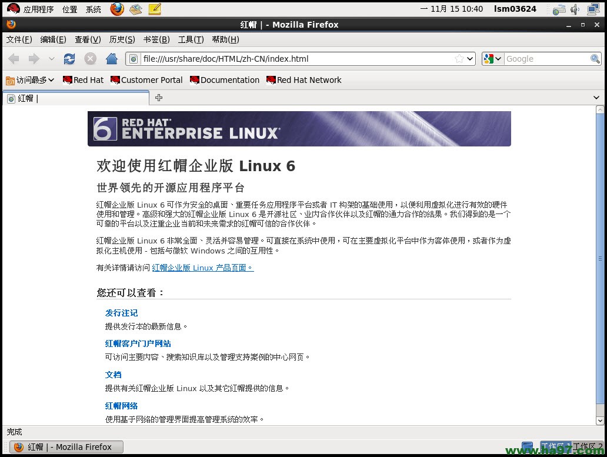
Task: Open the 历史(S) menu
Action: point(122,39)
